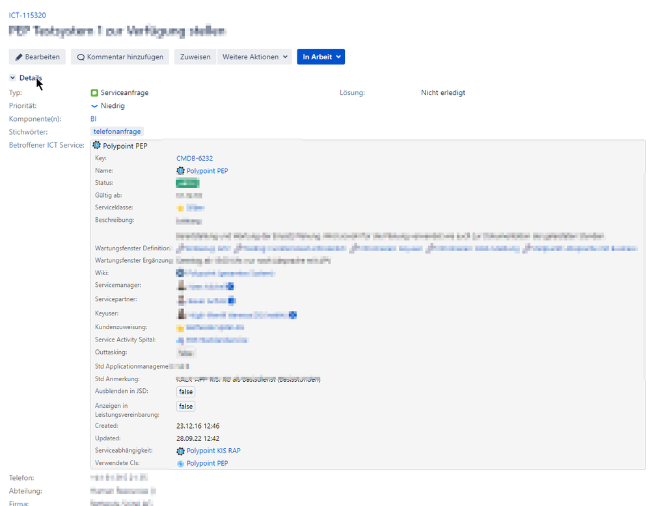This screenshot has width=650, height=506.
Task: Click the gear icon in the Name row
Action: 180,171
